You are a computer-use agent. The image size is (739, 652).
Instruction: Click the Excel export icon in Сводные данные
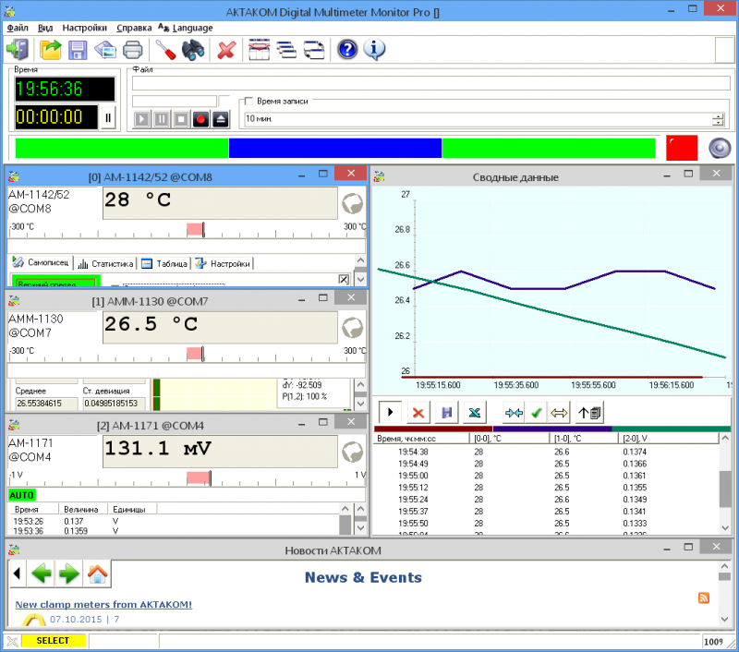pyautogui.click(x=475, y=413)
